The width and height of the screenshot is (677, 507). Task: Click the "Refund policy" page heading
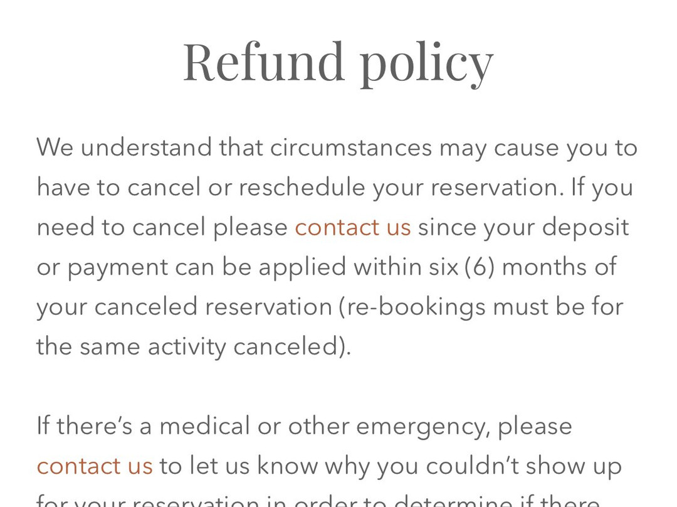[338, 61]
